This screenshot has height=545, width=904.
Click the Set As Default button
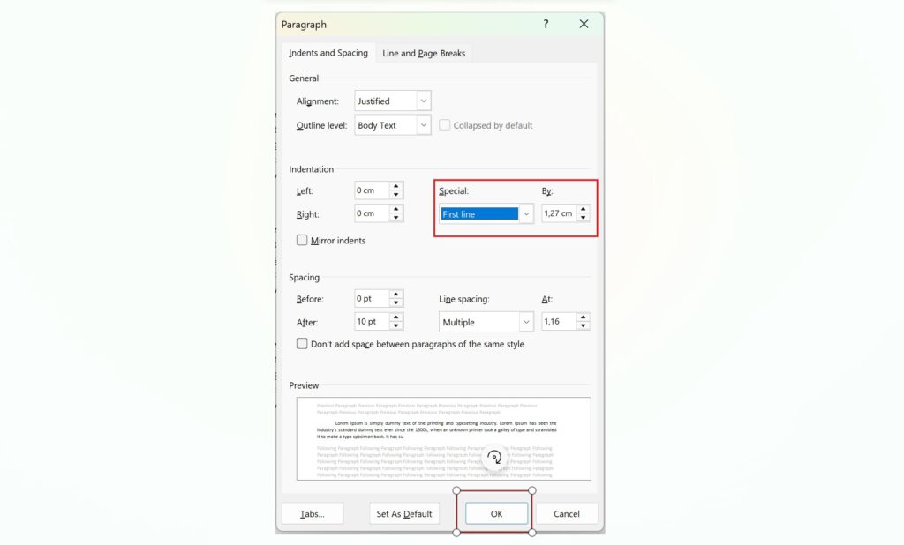(x=404, y=513)
